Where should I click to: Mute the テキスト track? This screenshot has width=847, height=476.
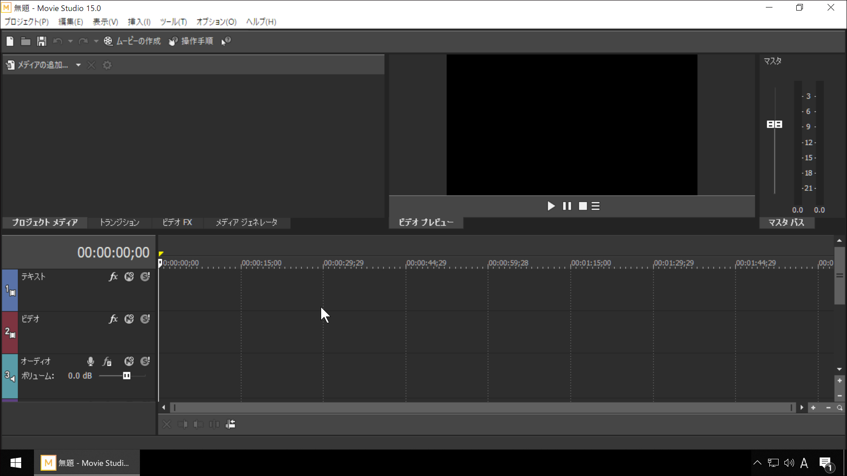click(x=129, y=276)
